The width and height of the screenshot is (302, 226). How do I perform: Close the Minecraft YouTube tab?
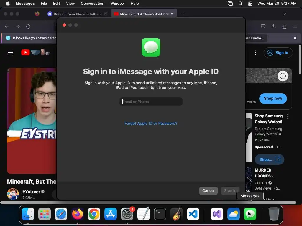click(172, 14)
